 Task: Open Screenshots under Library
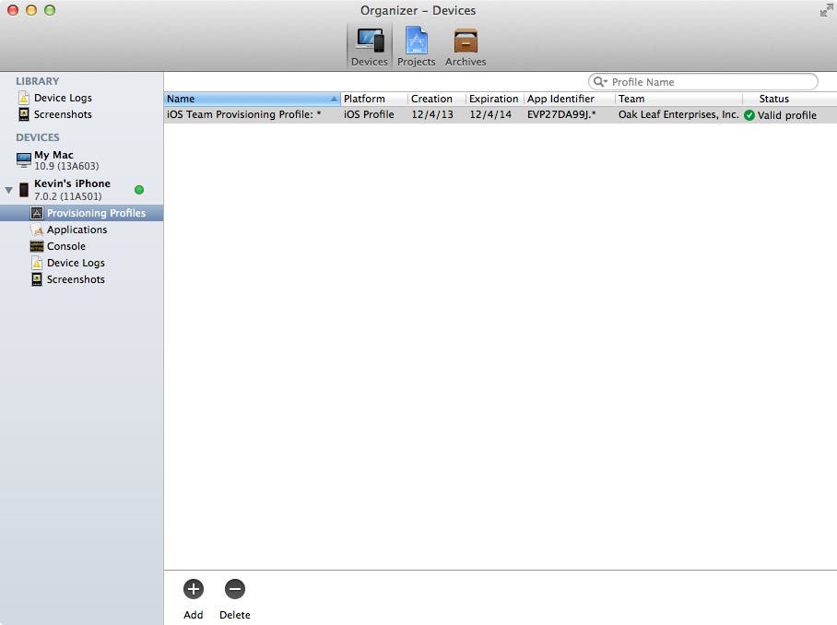(x=63, y=114)
